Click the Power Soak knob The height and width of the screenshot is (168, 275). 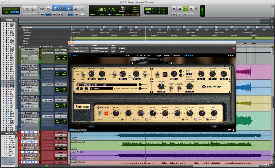click(x=190, y=86)
